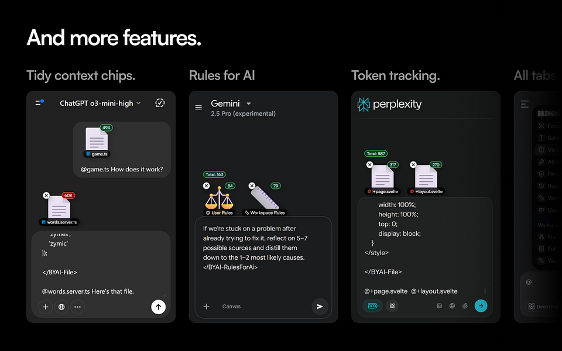This screenshot has height=351, width=562.
Task: Click the User Rules scales icon
Action: [220, 198]
